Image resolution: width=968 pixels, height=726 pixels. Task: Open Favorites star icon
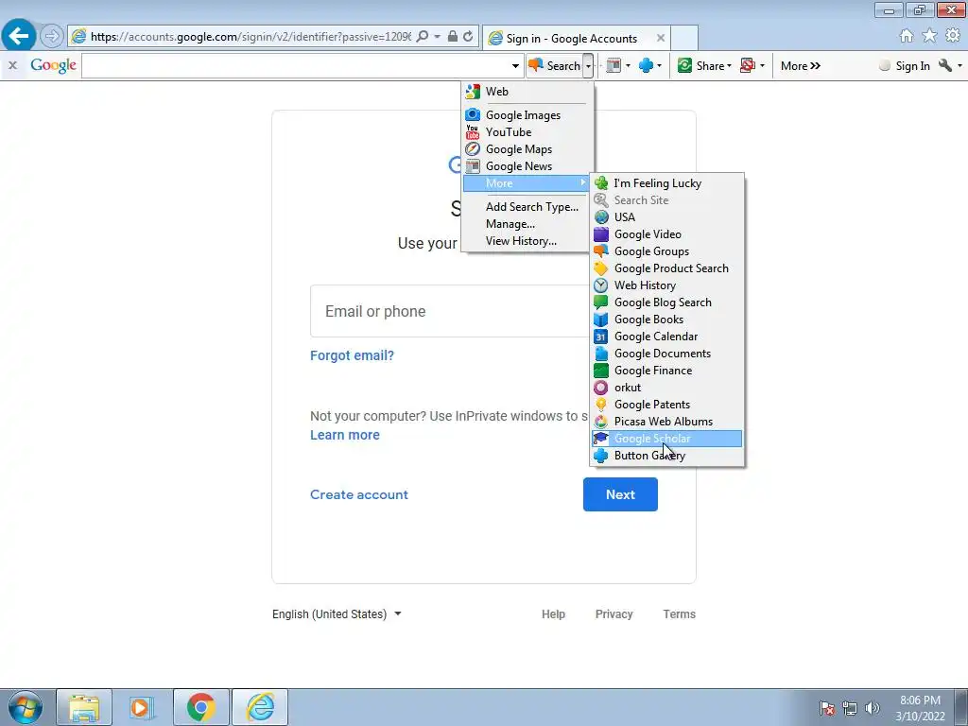click(929, 36)
